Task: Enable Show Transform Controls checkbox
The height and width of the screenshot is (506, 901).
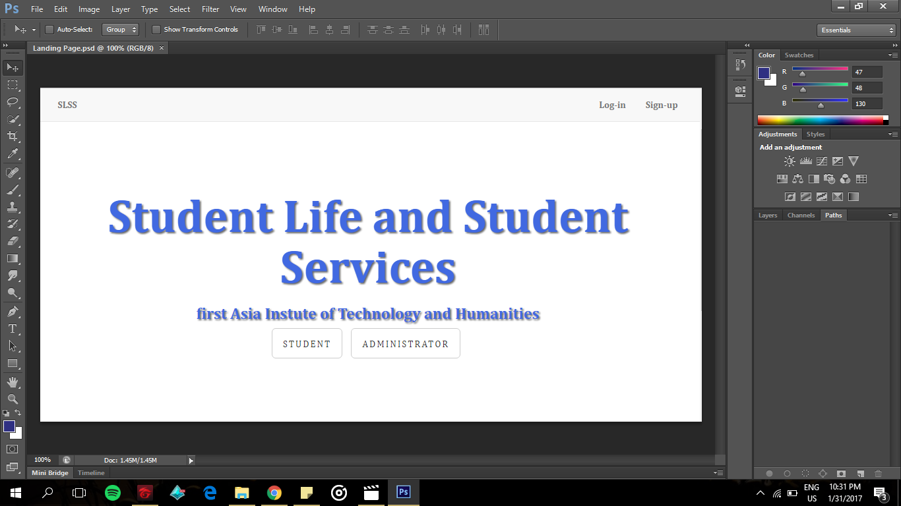Action: coord(156,30)
